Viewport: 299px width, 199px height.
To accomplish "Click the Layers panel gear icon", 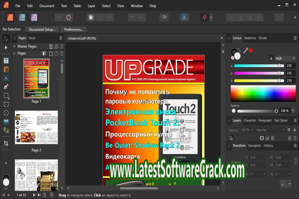I will [x=289, y=130].
